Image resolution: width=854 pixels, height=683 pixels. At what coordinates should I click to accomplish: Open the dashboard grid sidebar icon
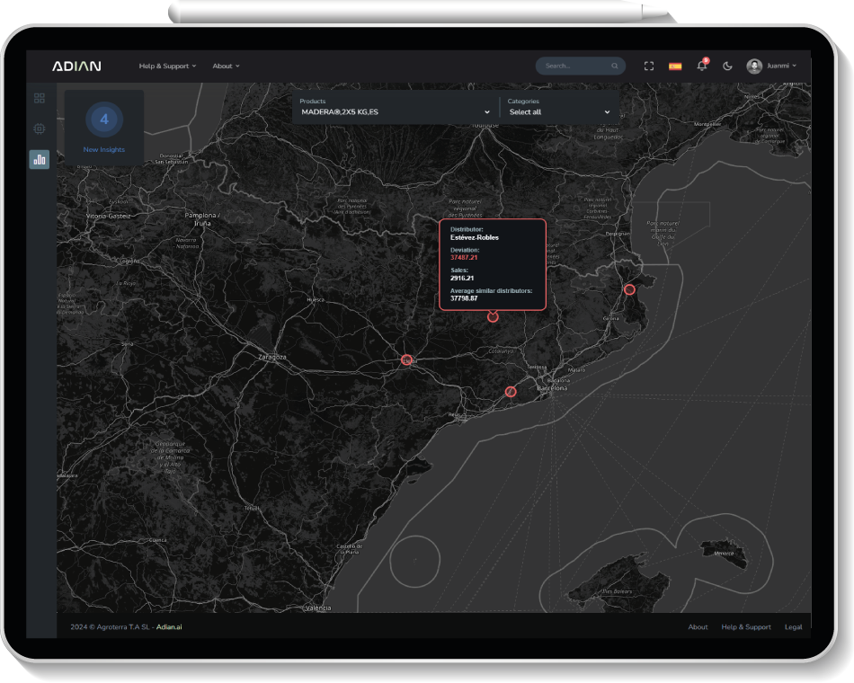[40, 98]
